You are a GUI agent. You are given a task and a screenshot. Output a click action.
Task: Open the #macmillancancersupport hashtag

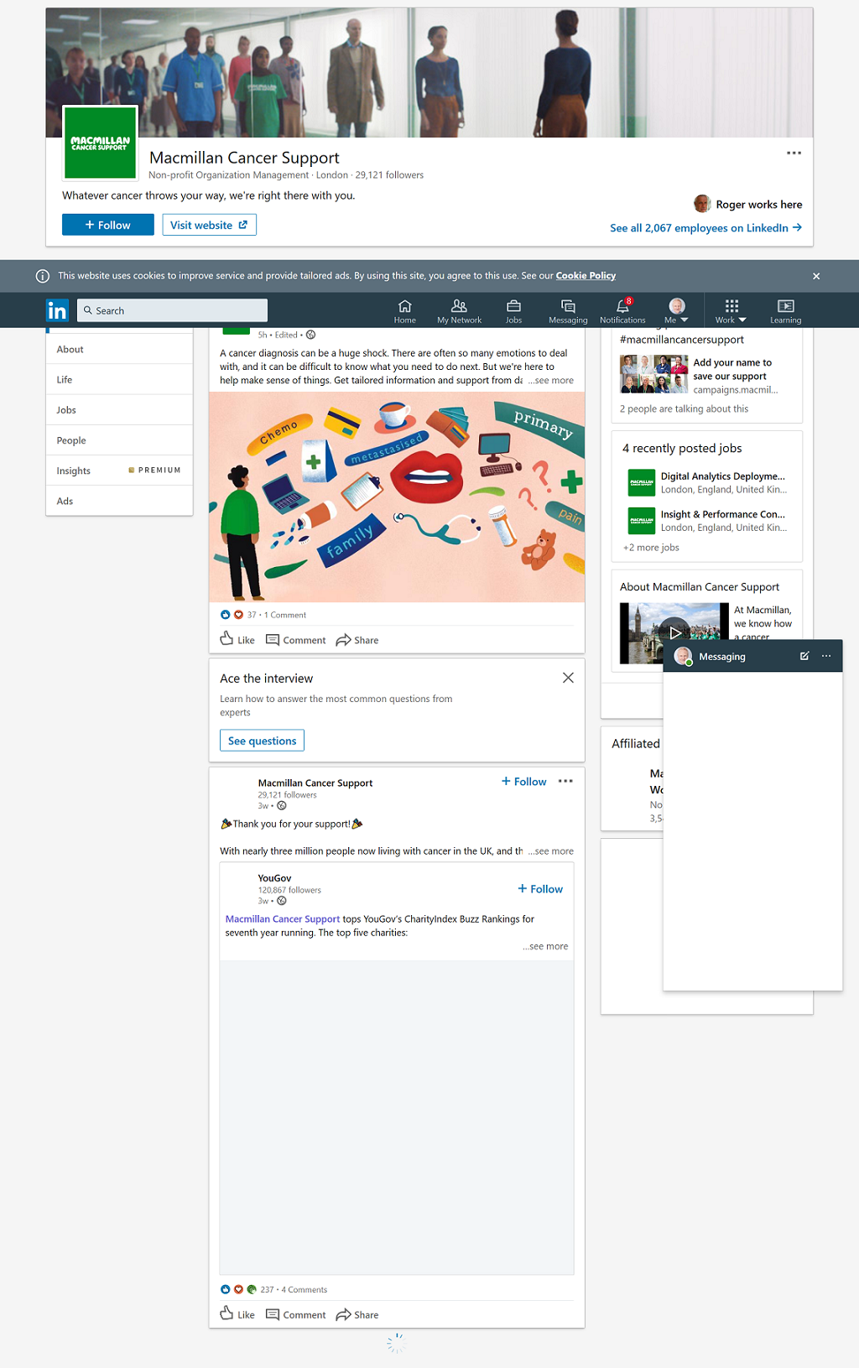682,340
